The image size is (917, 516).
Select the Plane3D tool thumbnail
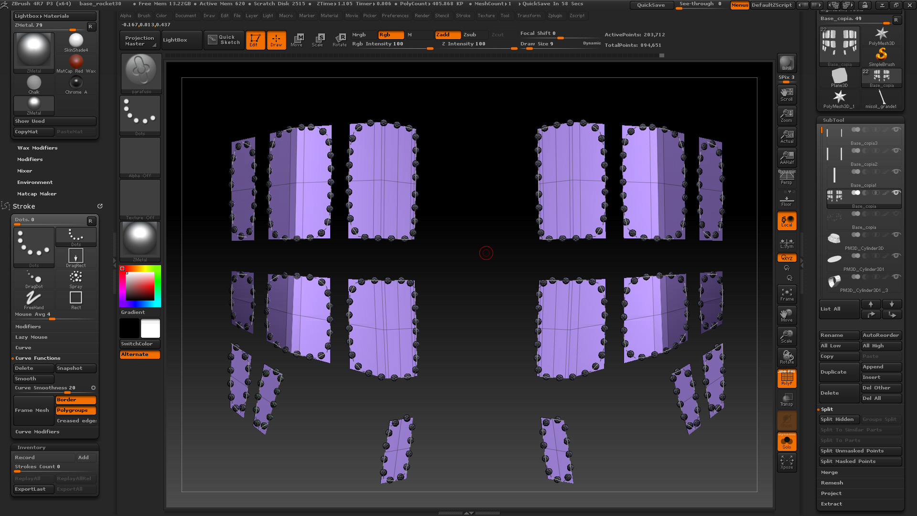pos(839,77)
